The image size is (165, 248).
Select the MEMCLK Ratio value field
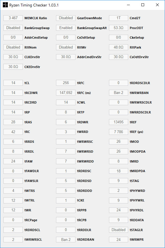13,18
